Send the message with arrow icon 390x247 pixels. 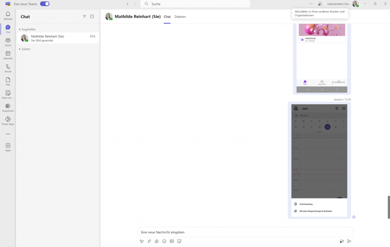point(349,241)
